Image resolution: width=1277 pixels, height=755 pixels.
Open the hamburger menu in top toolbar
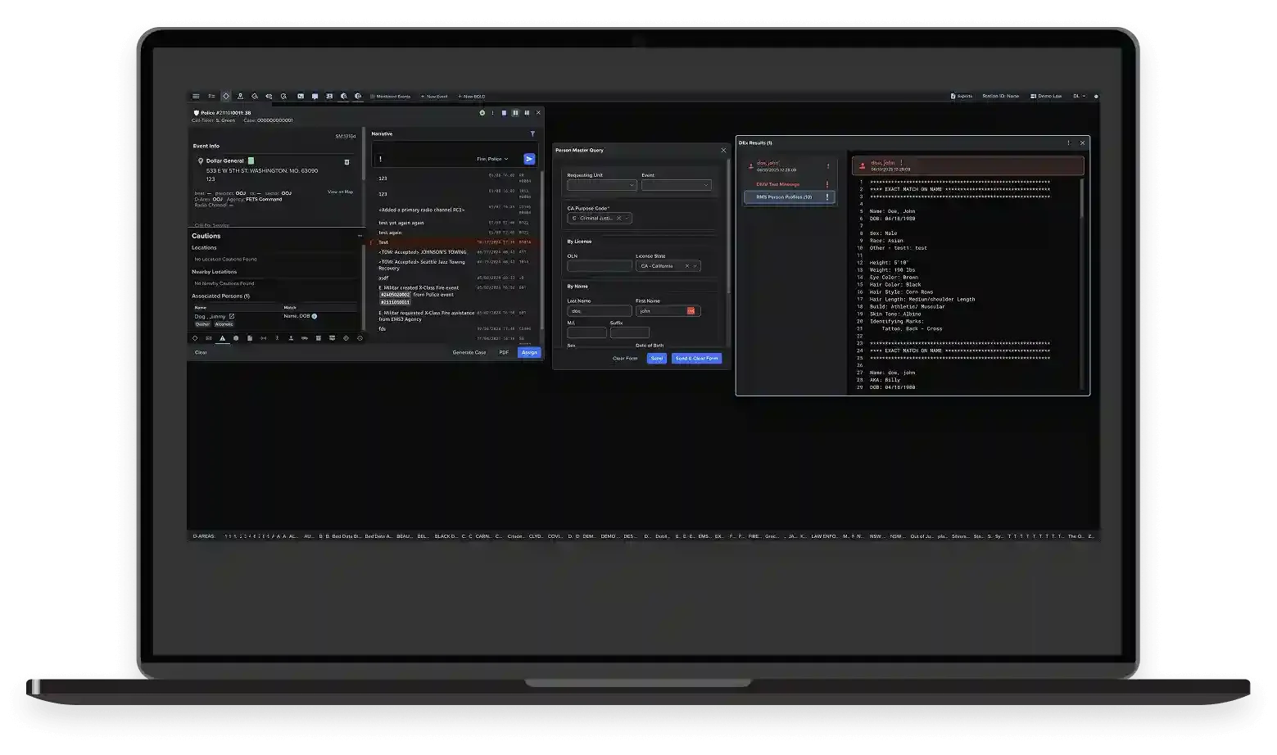196,97
